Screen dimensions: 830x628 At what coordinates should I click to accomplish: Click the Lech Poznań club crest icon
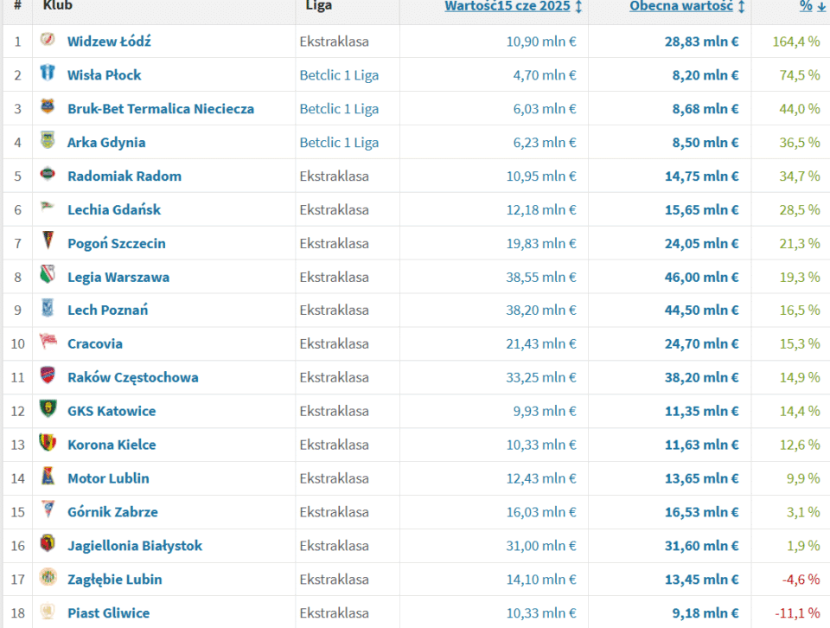point(48,310)
